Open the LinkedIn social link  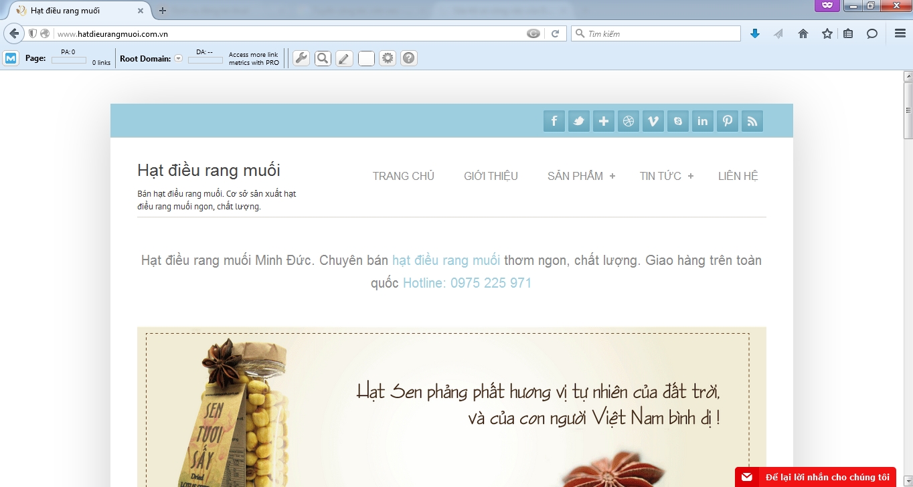703,121
